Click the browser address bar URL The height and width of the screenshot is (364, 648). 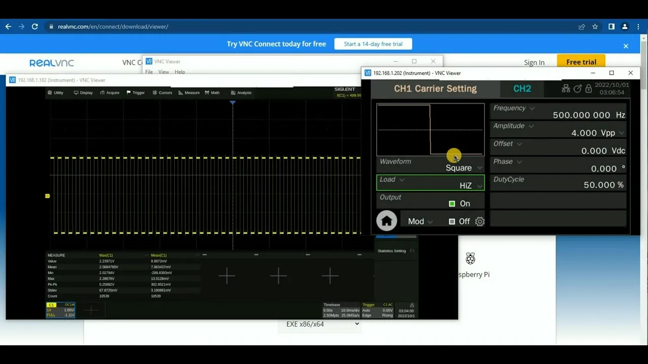pyautogui.click(x=113, y=26)
